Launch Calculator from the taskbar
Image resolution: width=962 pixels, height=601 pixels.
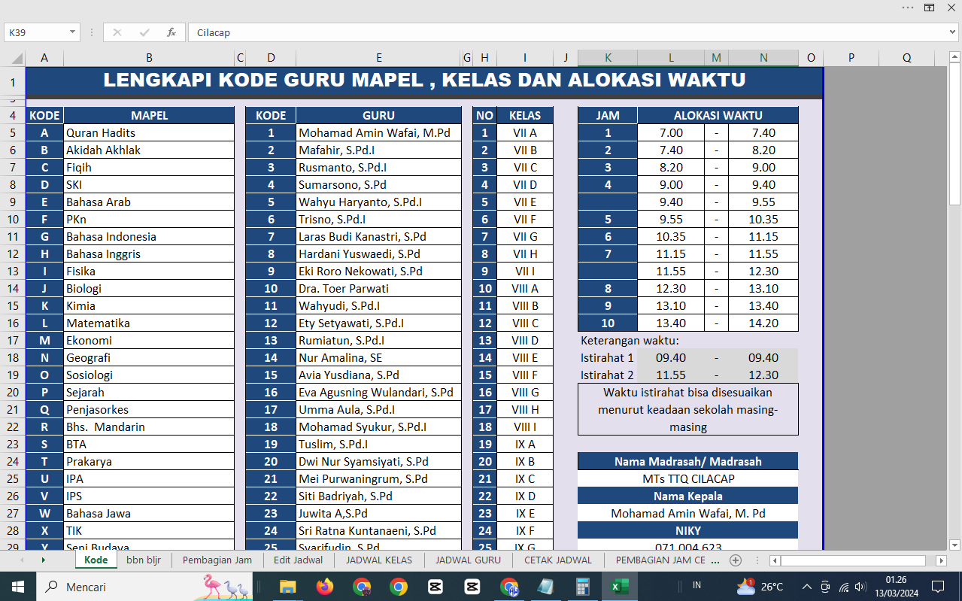coord(582,587)
